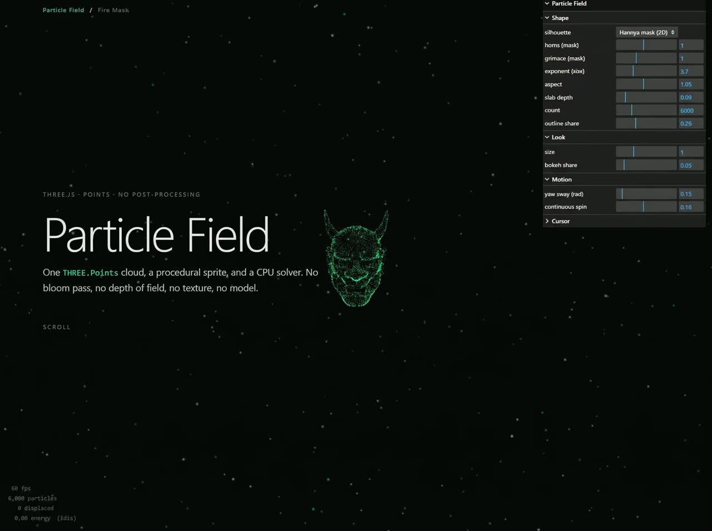Click the yaw sway value field
Screen dimensions: 712x531
(x=691, y=194)
